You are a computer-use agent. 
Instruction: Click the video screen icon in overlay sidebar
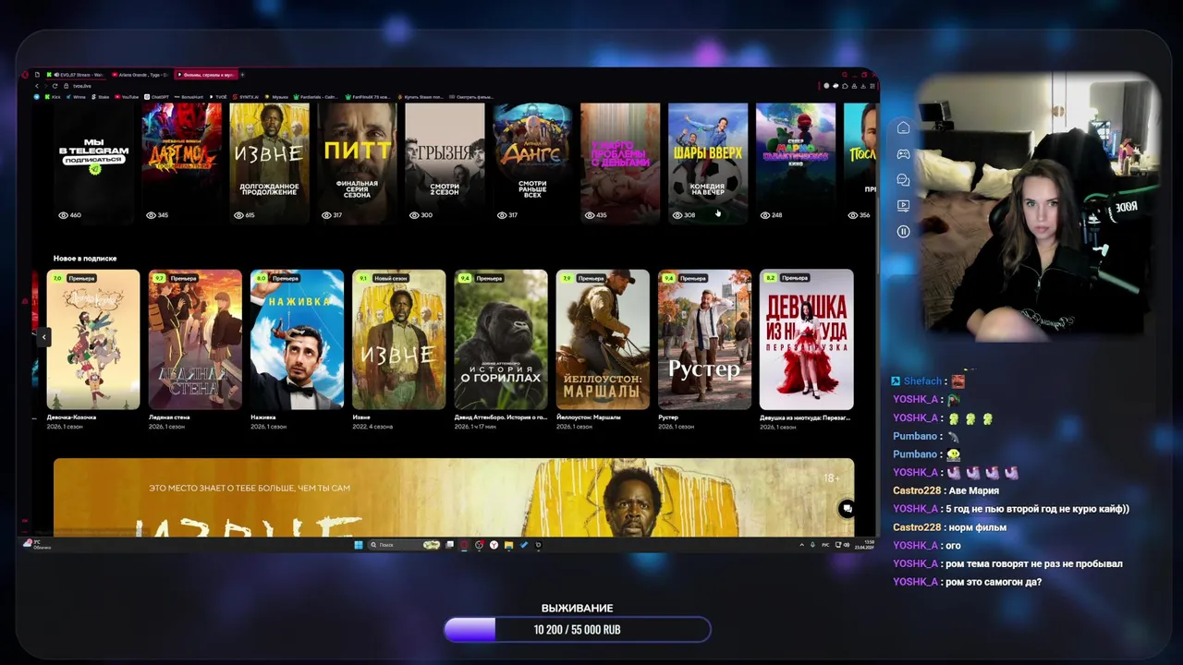click(904, 206)
